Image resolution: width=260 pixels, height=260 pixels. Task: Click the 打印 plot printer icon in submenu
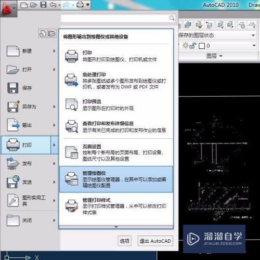click(x=71, y=56)
